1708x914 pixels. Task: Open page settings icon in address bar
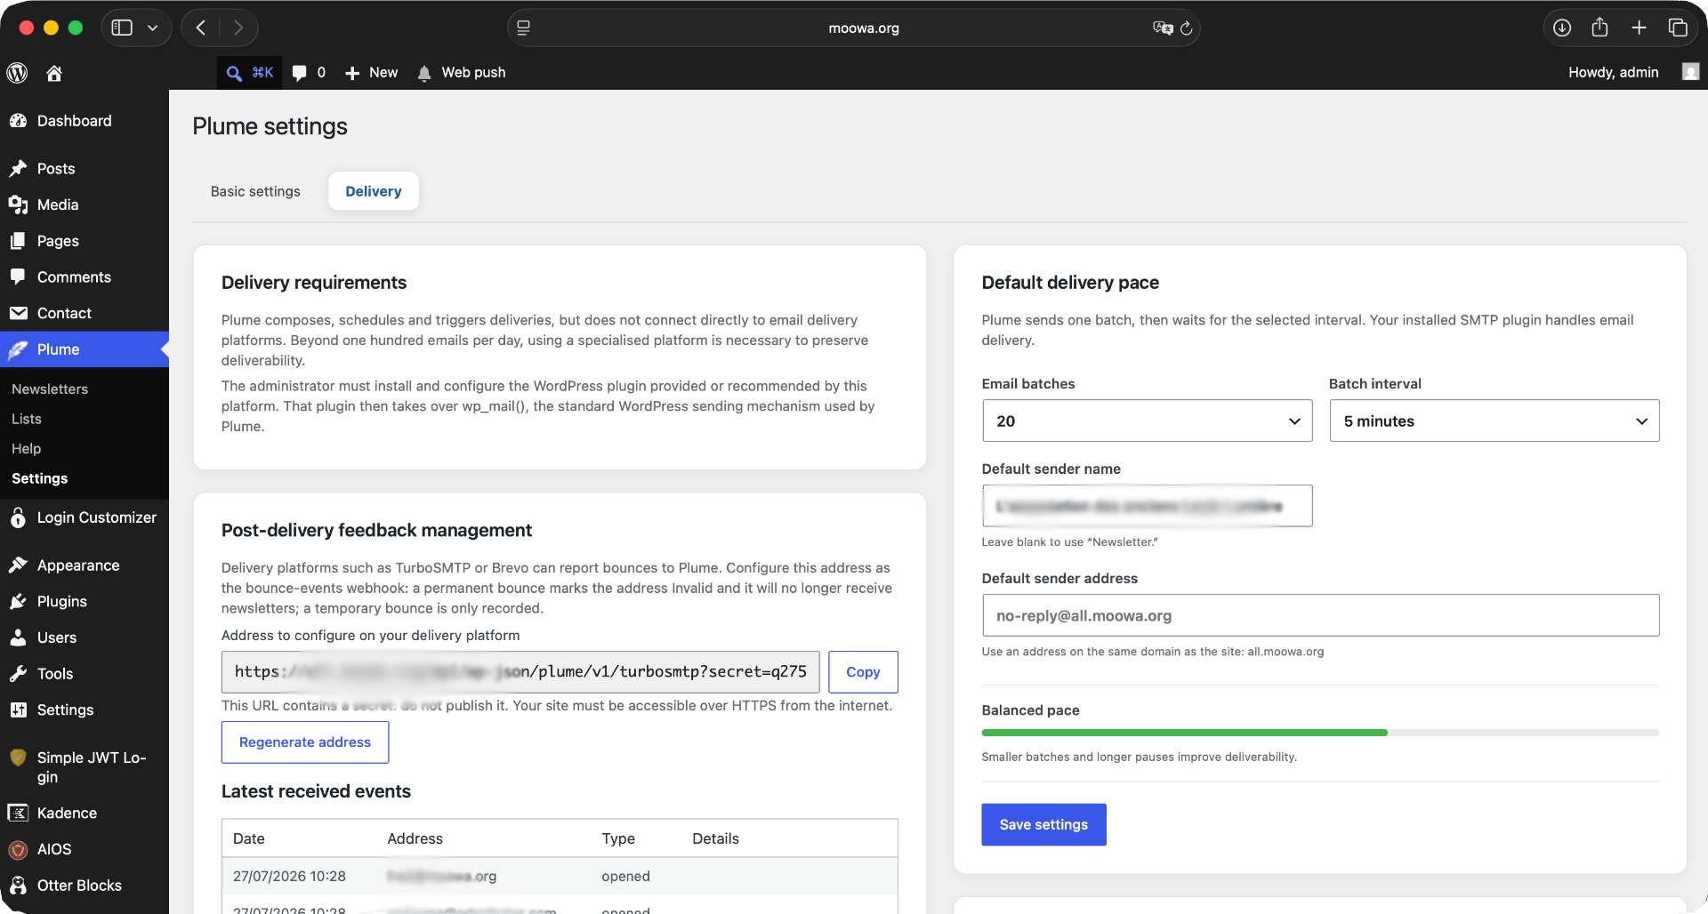(x=523, y=28)
